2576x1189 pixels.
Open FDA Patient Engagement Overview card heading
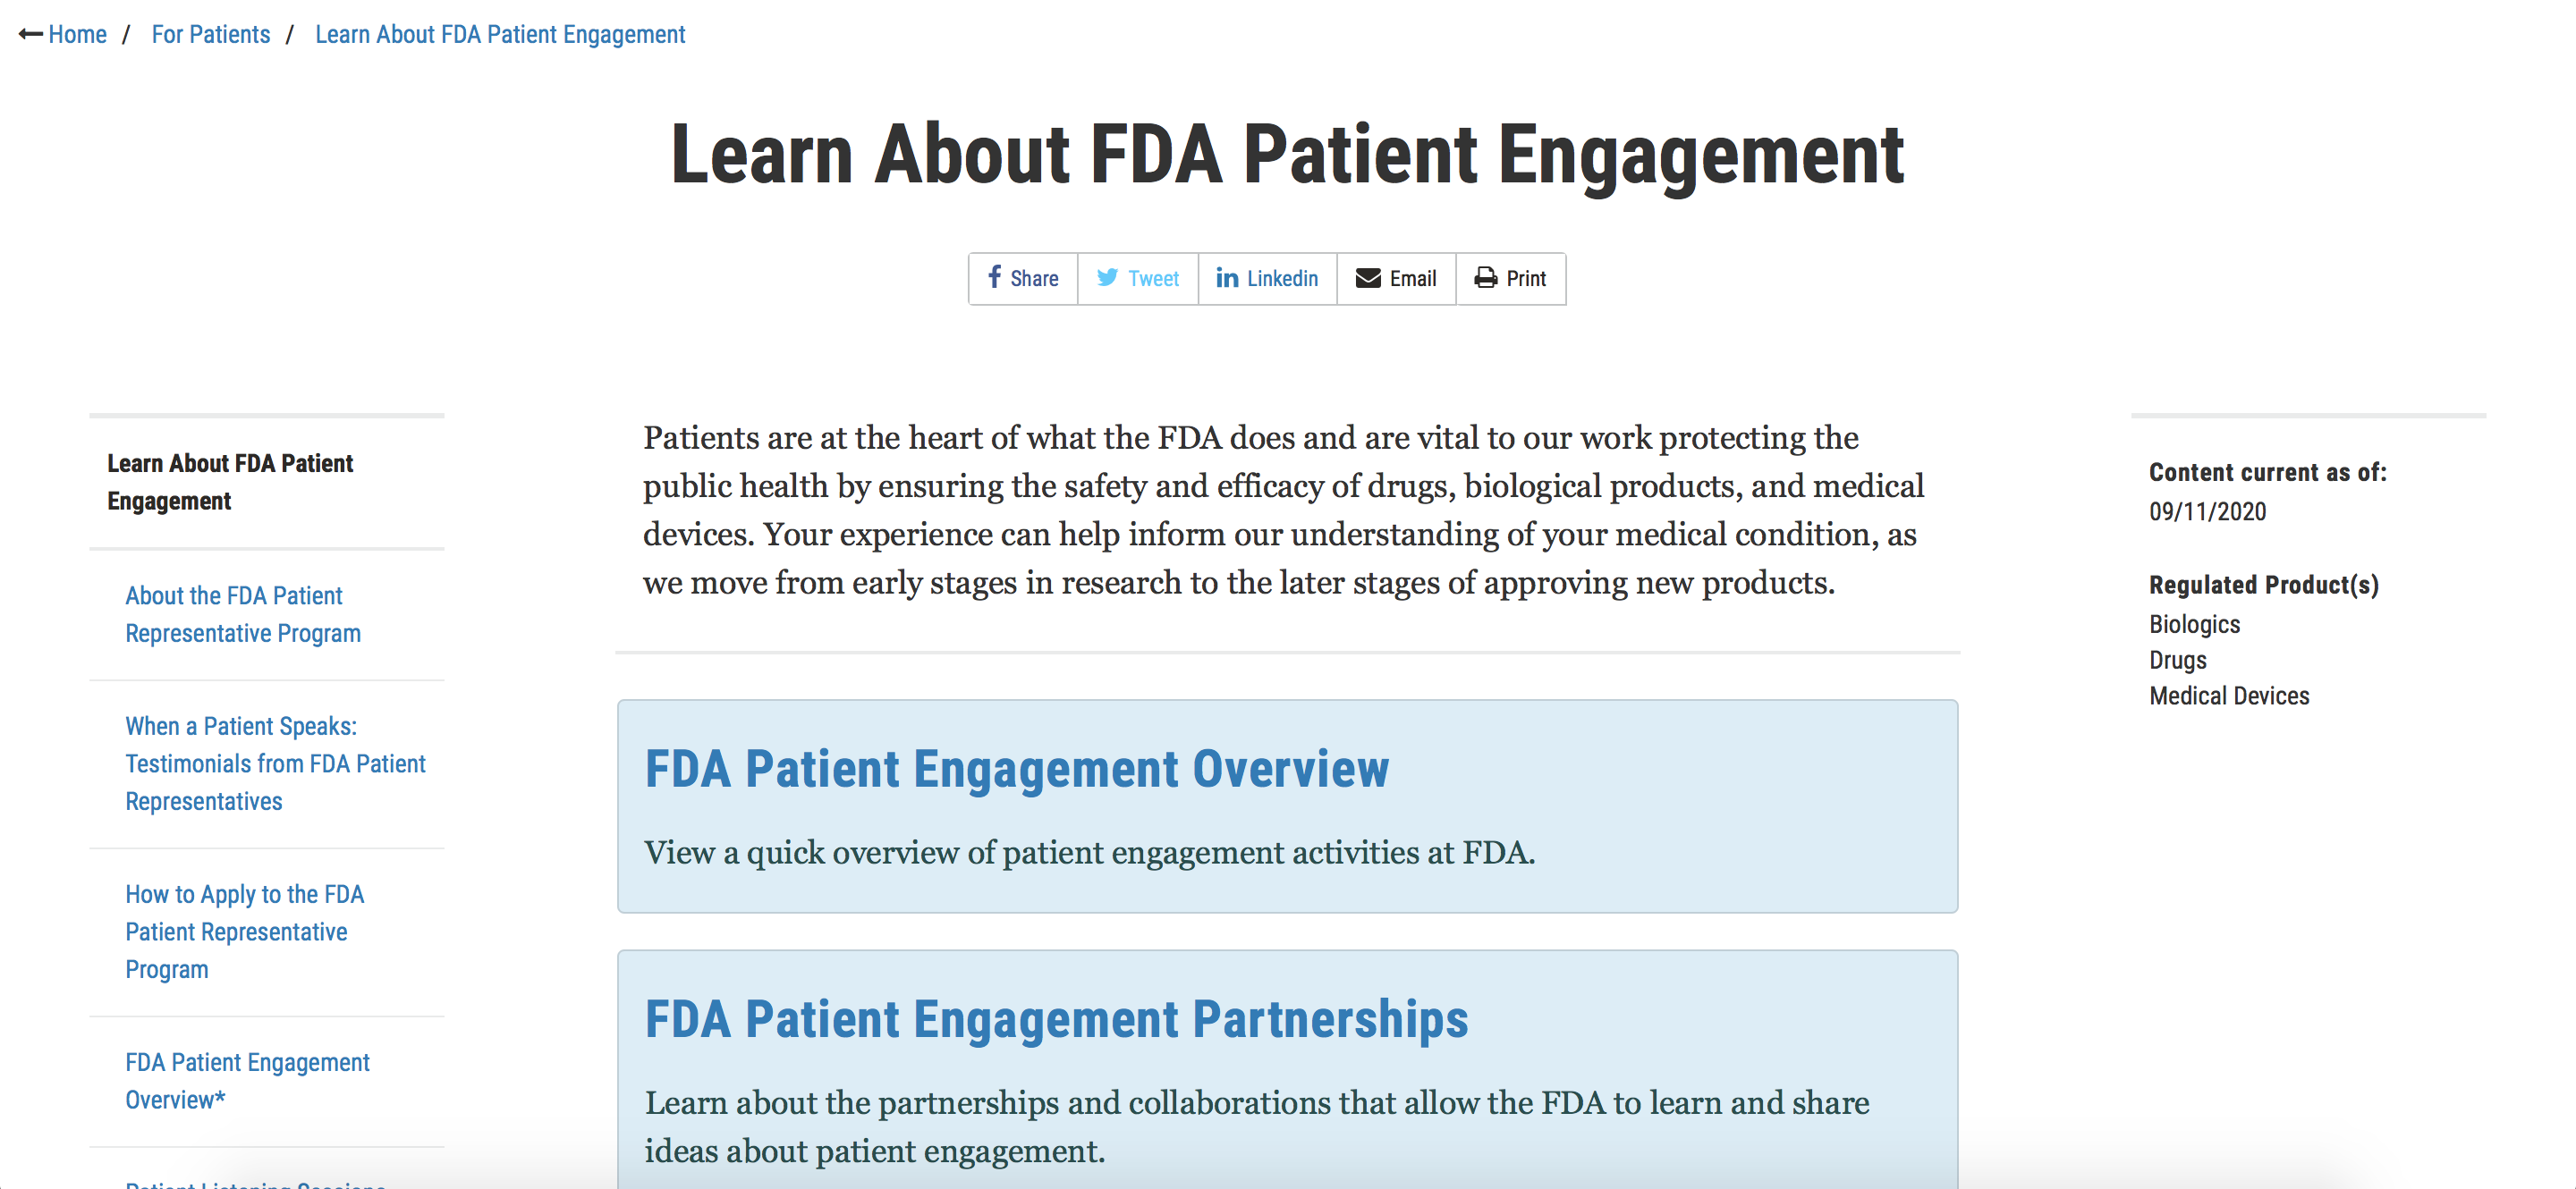point(1016,770)
